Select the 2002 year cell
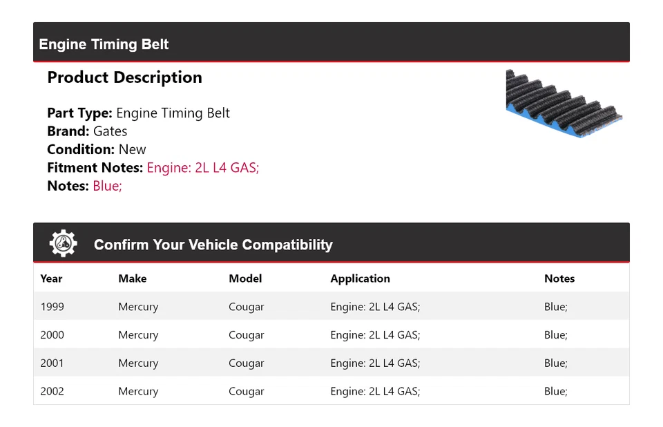The width and height of the screenshot is (663, 427). click(x=52, y=391)
